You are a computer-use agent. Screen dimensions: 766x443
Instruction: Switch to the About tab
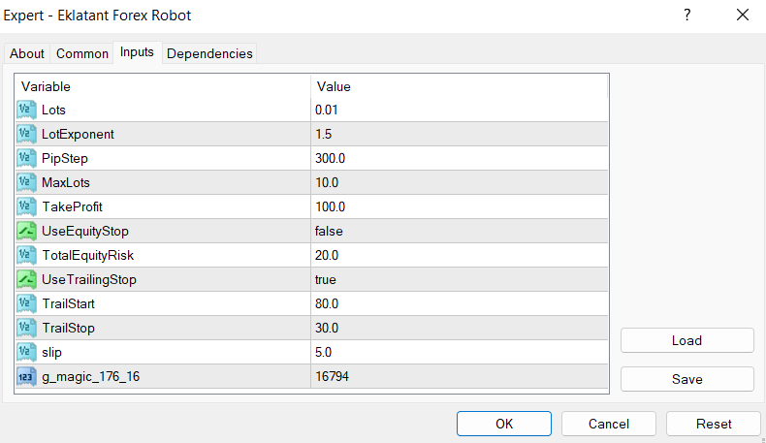27,53
